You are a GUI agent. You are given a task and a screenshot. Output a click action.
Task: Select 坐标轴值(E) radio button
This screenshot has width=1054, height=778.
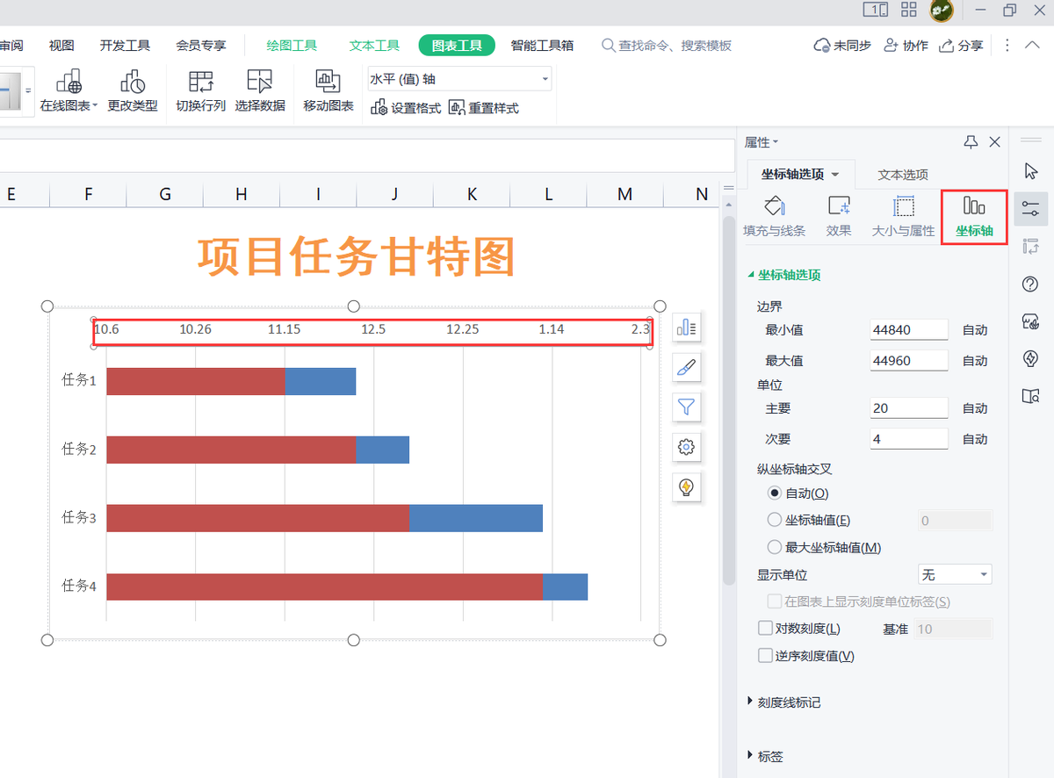click(774, 520)
